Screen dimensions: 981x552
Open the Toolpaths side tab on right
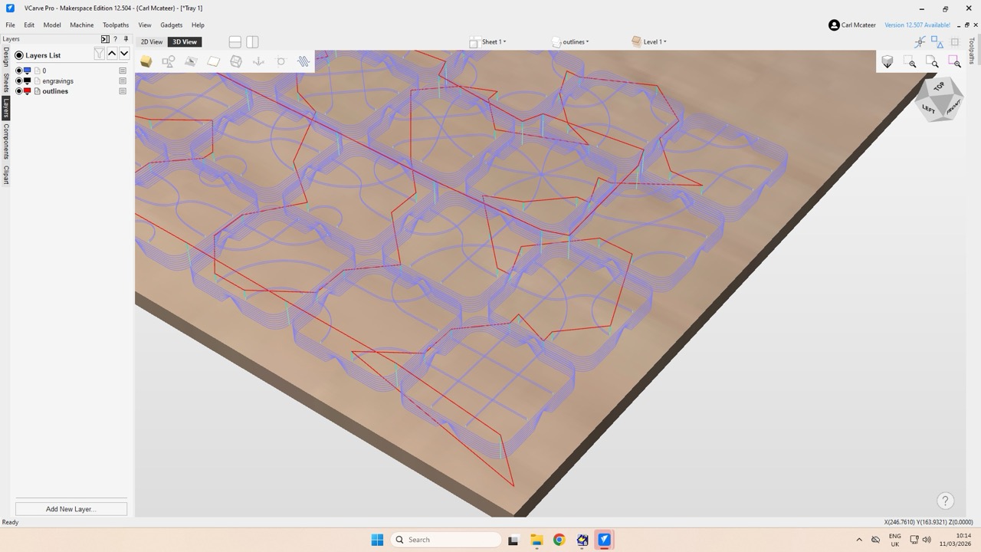click(x=972, y=51)
